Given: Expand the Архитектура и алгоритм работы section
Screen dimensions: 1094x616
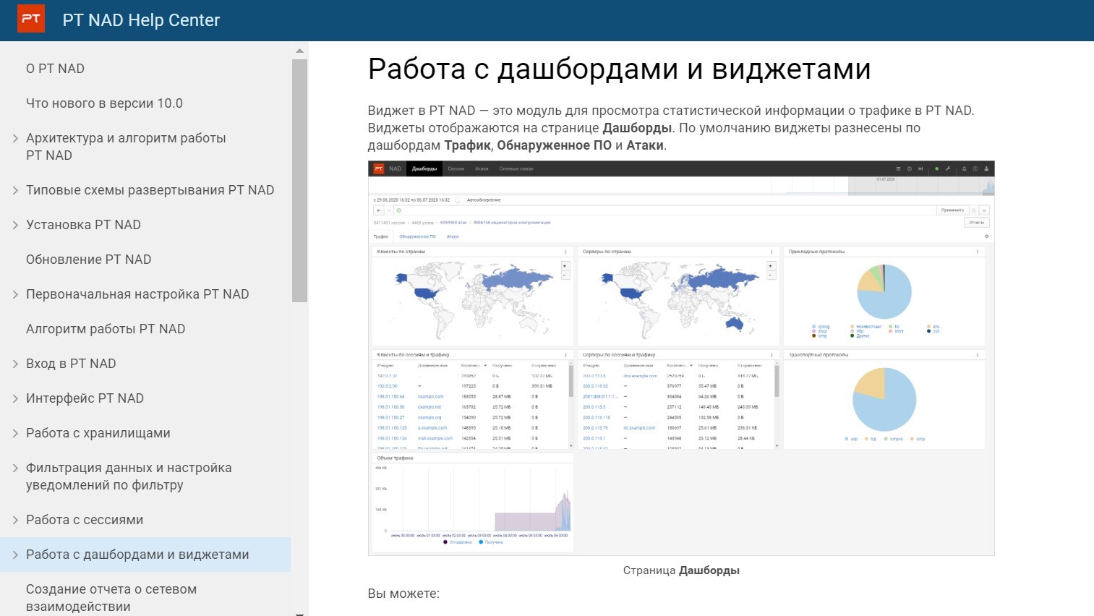Looking at the screenshot, I should click(x=15, y=138).
